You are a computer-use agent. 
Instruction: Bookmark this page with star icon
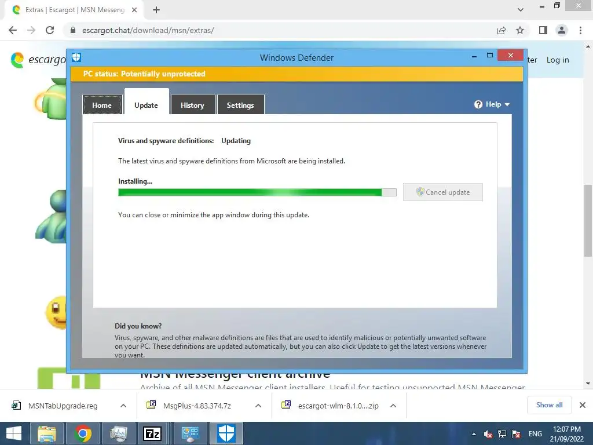[520, 30]
